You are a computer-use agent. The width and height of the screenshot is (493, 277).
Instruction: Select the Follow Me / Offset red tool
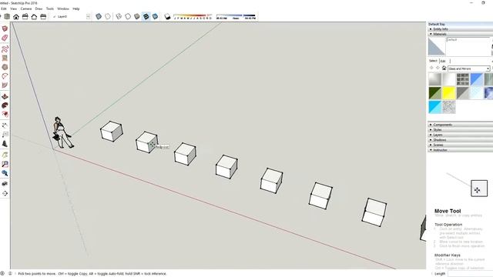[5, 115]
